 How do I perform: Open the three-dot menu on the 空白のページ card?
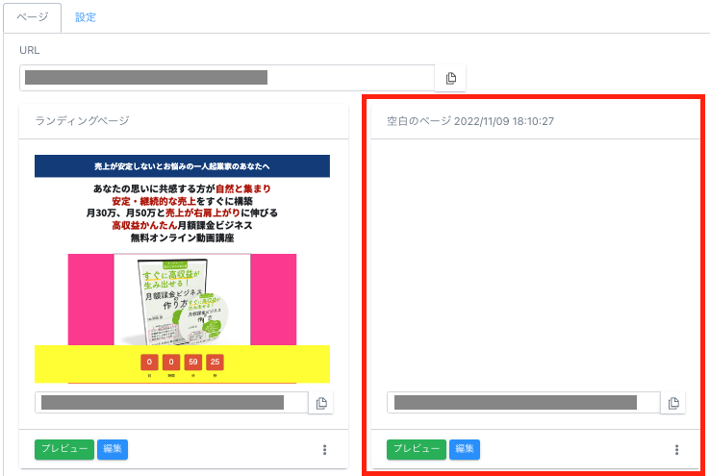(676, 449)
